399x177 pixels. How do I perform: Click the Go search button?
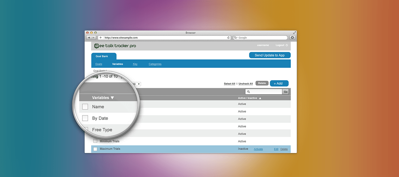pyautogui.click(x=285, y=92)
